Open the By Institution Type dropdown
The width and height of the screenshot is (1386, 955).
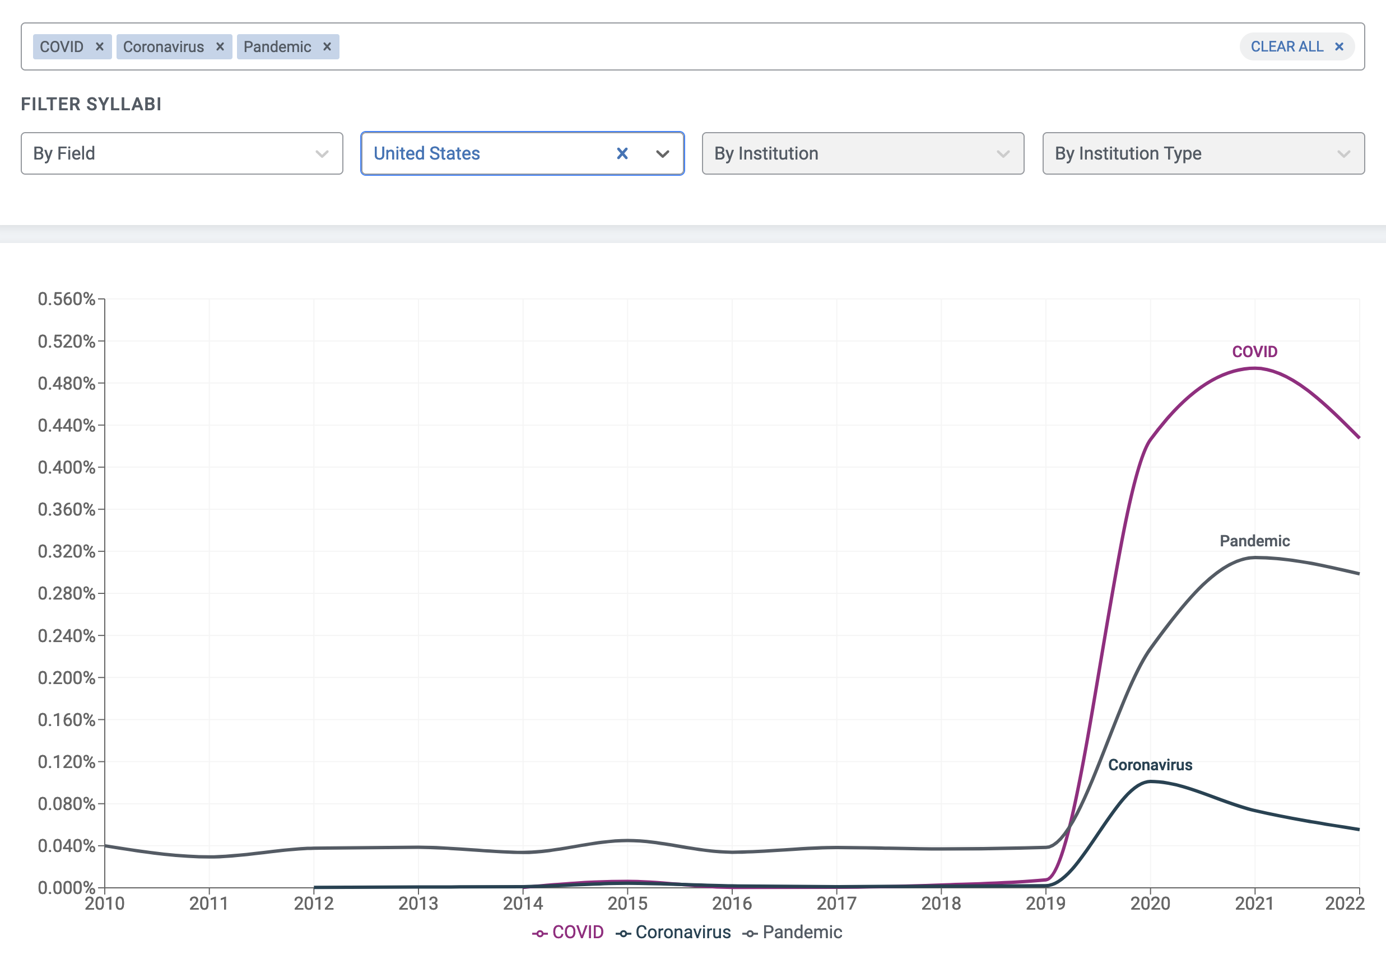1203,154
